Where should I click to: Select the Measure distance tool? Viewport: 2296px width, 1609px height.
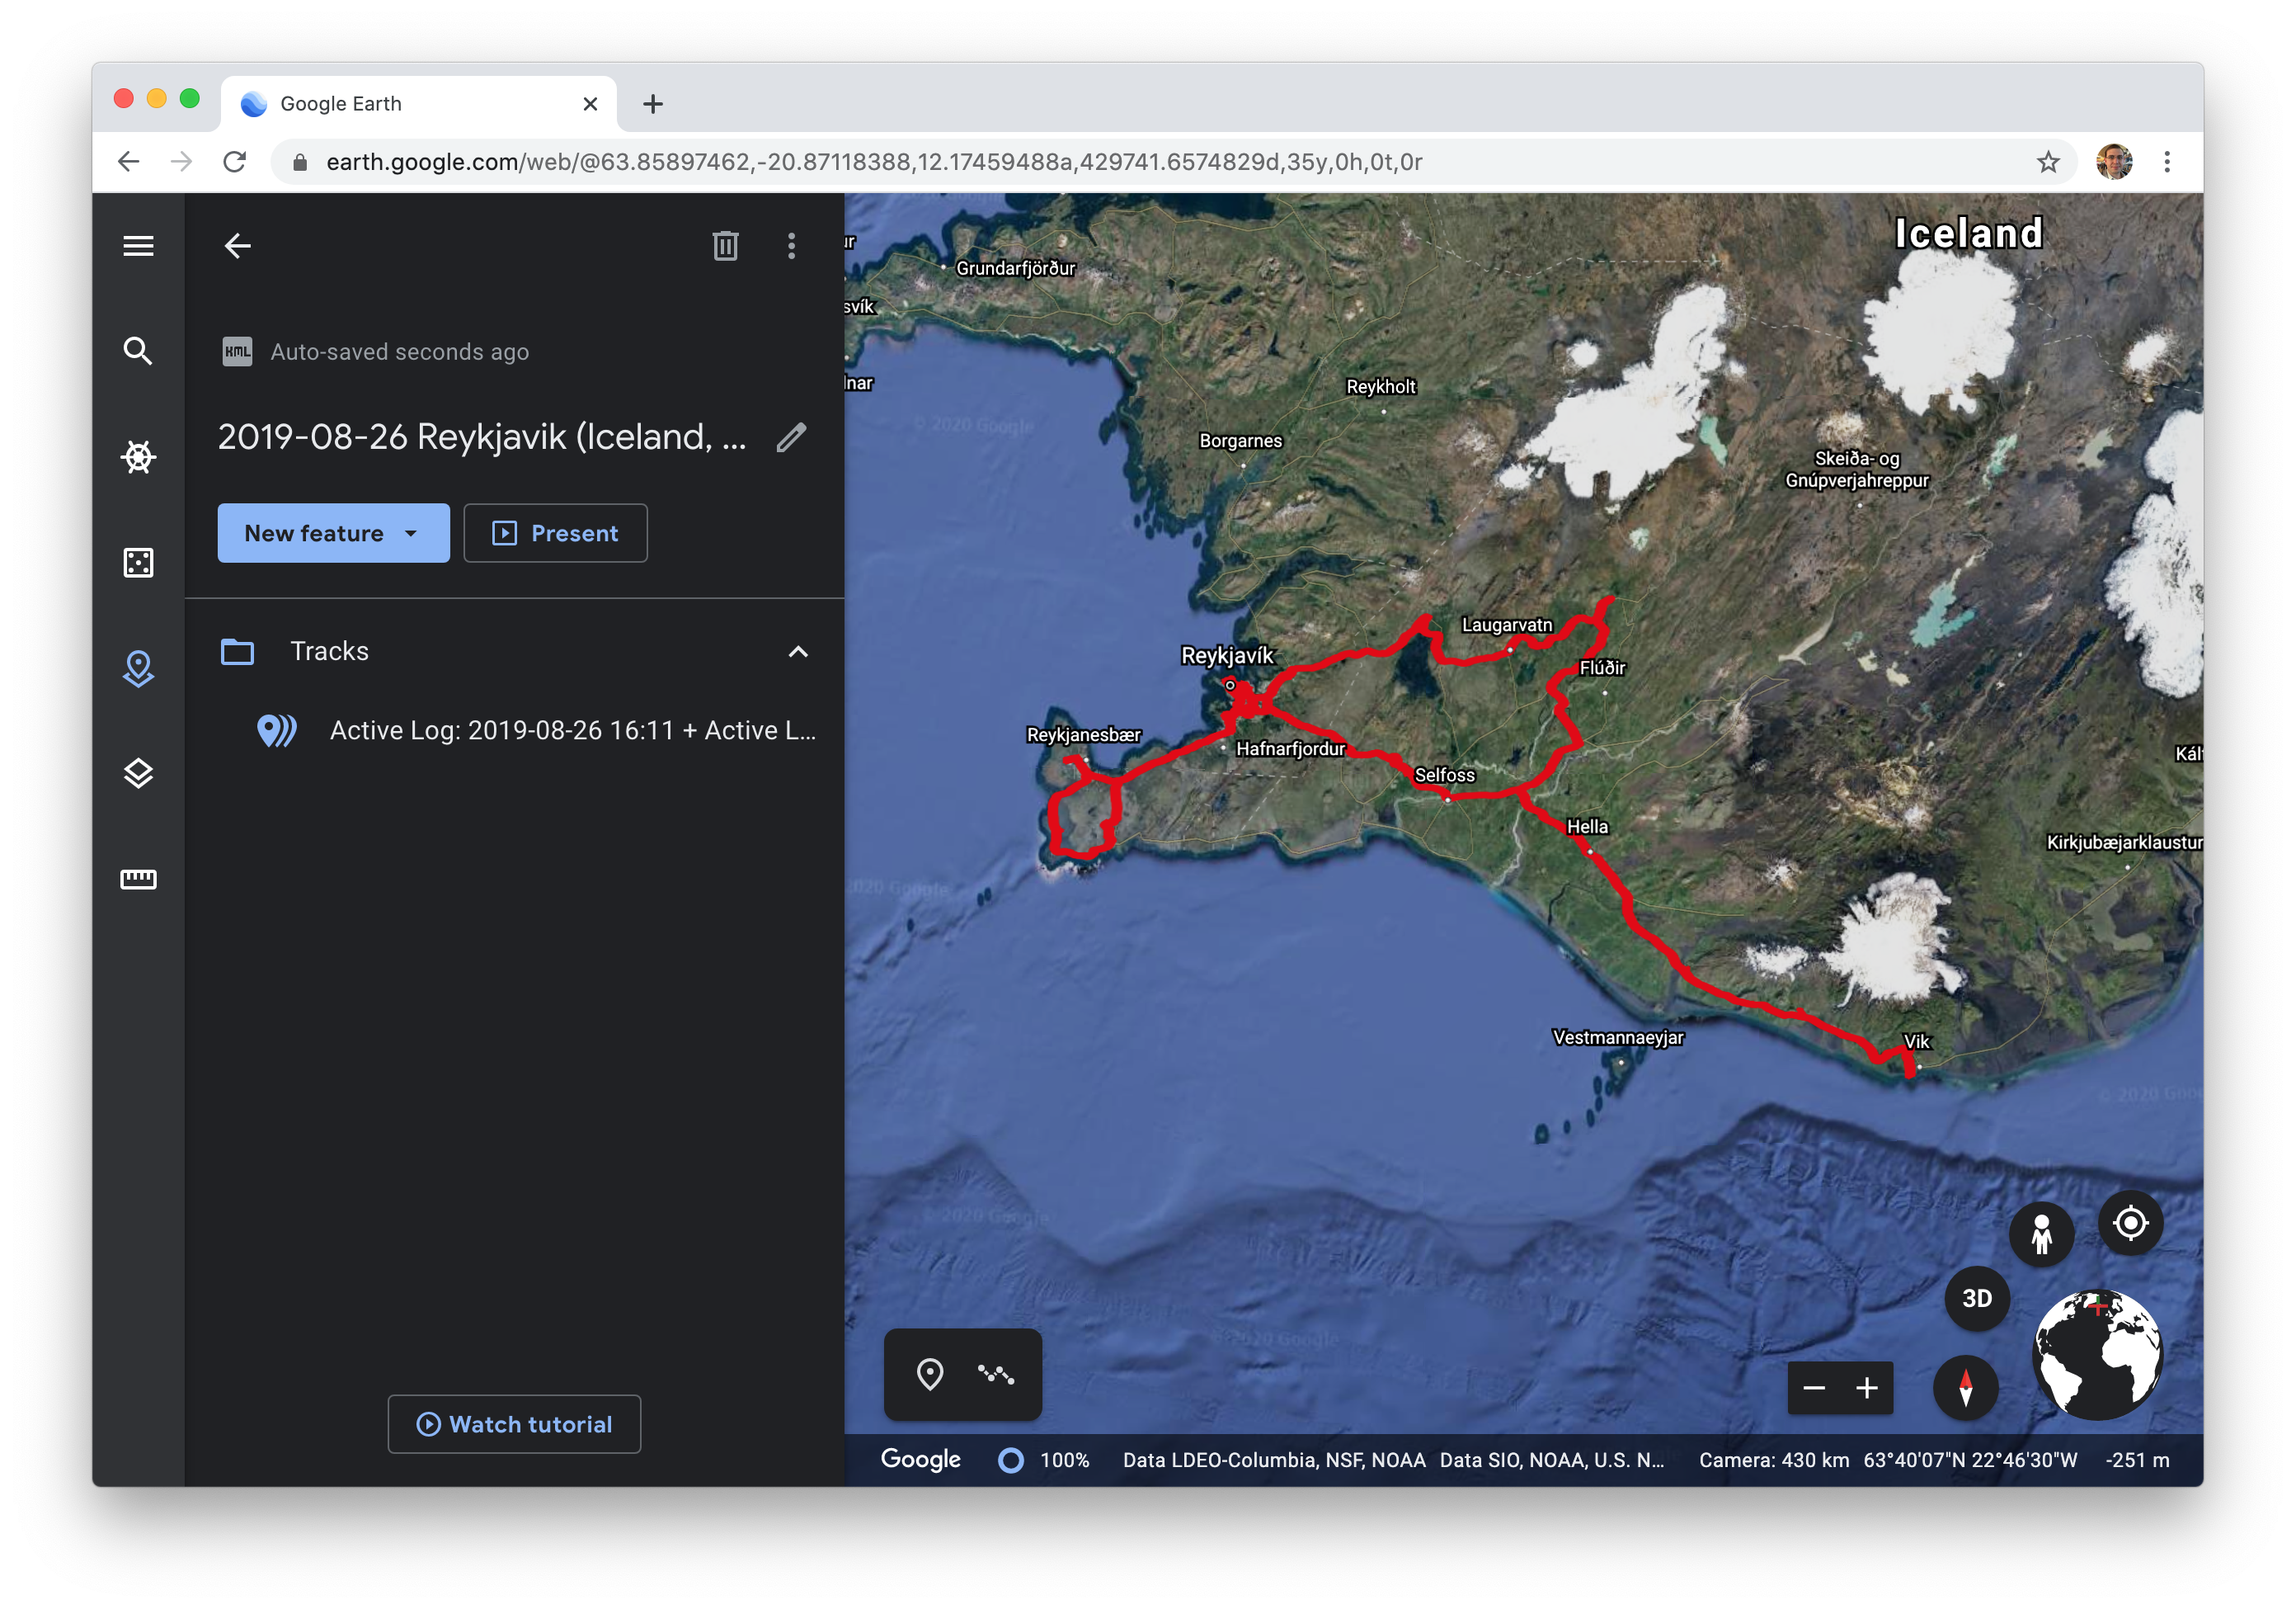(138, 879)
